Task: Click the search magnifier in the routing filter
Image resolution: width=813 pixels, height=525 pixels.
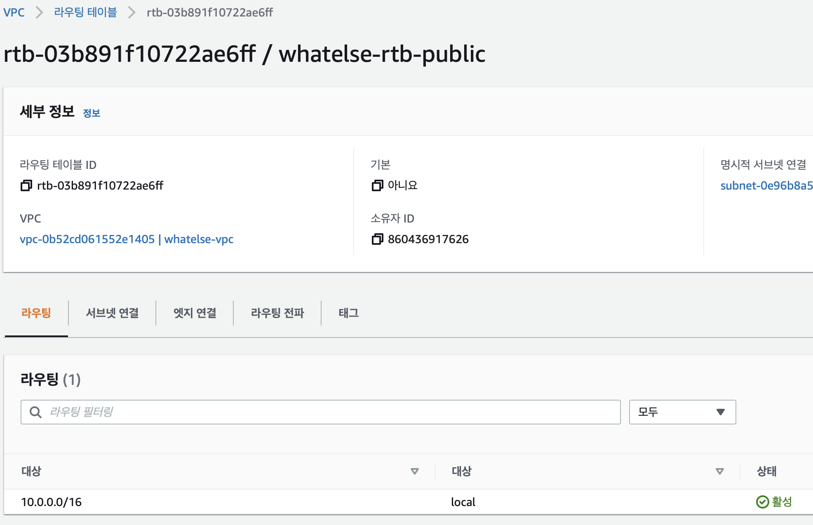Action: [x=35, y=412]
